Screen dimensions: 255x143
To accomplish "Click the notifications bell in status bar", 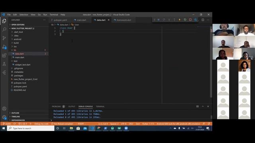I will pyautogui.click(x=209, y=124).
